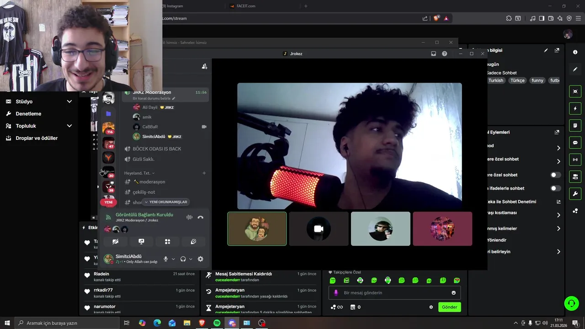Select the pink participant tile
This screenshot has height=329, width=585.
(442, 228)
